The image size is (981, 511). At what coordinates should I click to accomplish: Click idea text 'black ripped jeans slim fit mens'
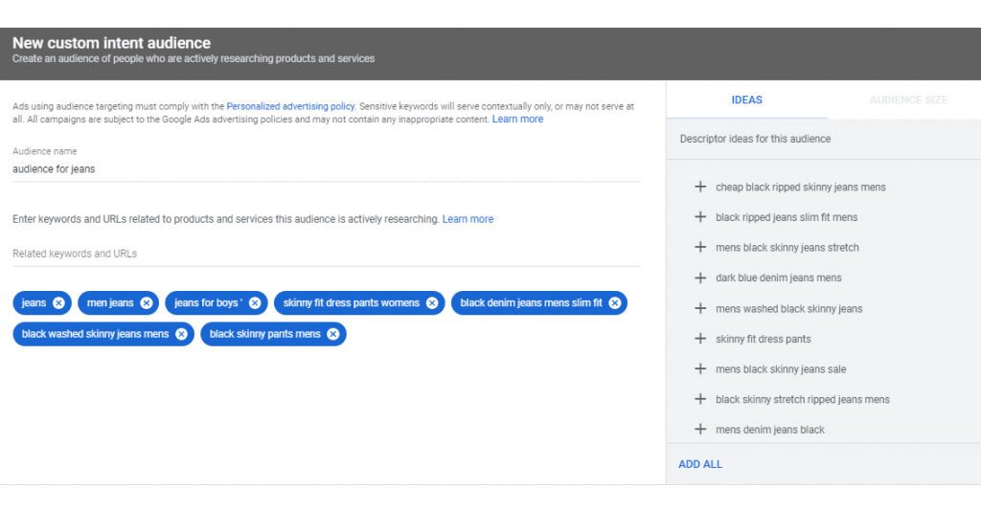point(787,217)
